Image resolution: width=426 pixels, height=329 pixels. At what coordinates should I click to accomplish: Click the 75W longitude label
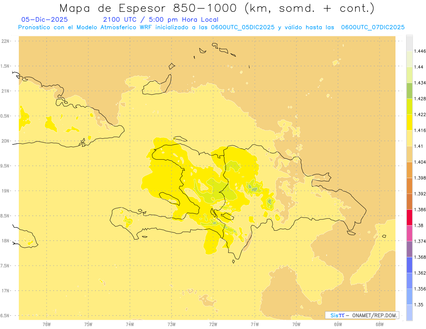point(88,324)
